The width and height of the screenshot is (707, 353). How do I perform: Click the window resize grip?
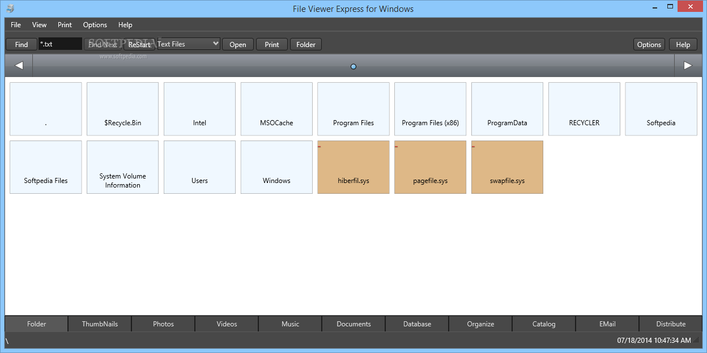(x=697, y=341)
